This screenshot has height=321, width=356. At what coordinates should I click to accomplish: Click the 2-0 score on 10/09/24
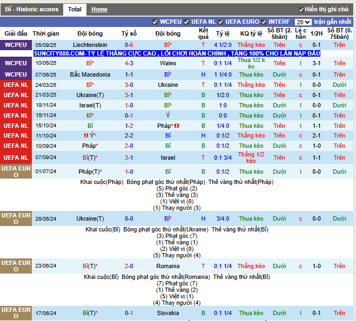click(x=129, y=146)
